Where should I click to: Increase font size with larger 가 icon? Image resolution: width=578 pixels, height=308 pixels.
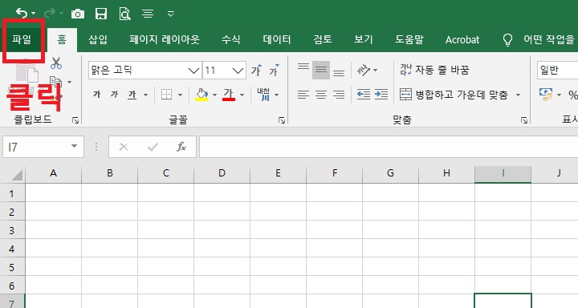(256, 70)
